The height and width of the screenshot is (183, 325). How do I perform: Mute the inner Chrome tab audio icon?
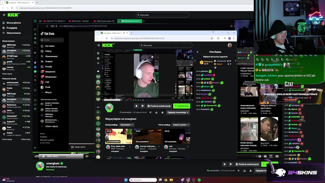(124, 33)
